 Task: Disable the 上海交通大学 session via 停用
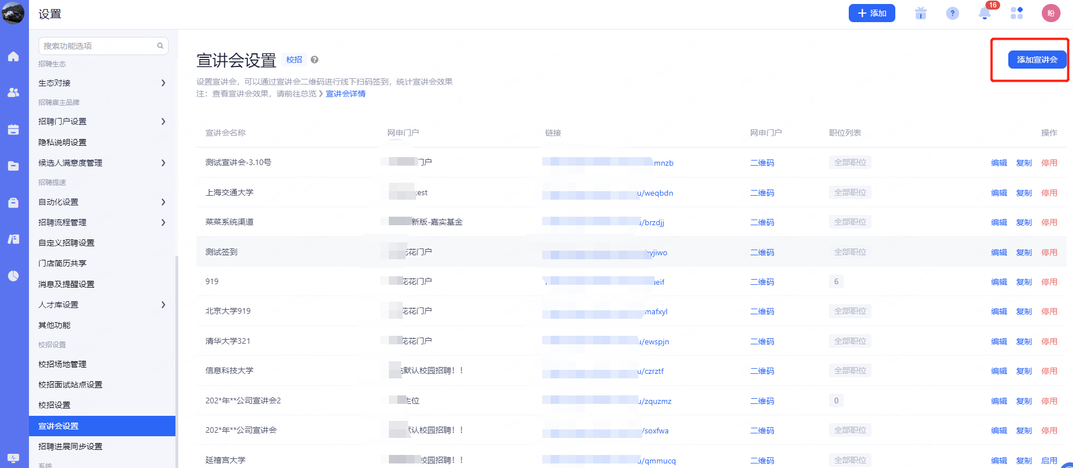click(x=1049, y=193)
